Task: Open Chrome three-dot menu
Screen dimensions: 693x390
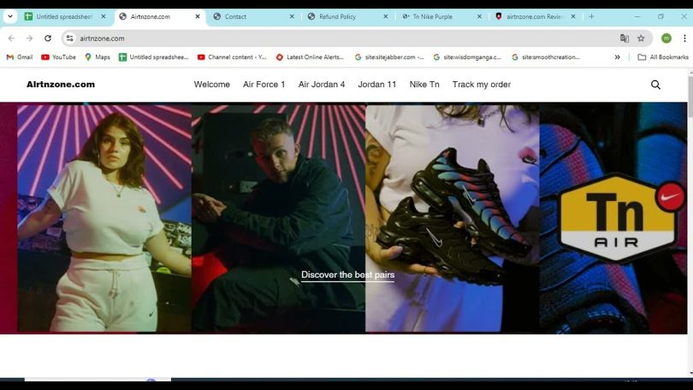Action: click(684, 38)
